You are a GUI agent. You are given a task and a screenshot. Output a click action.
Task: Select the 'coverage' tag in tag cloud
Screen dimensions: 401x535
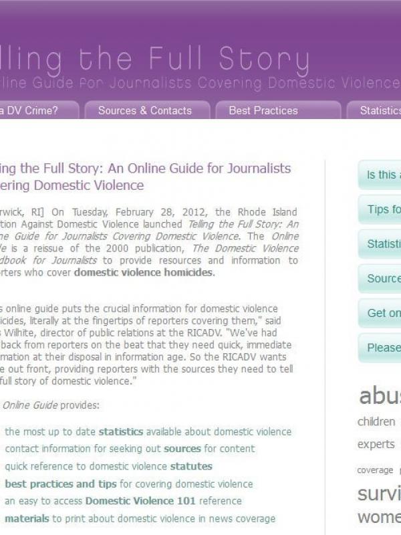point(375,470)
